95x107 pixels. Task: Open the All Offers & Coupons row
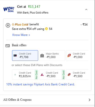(x=47, y=100)
